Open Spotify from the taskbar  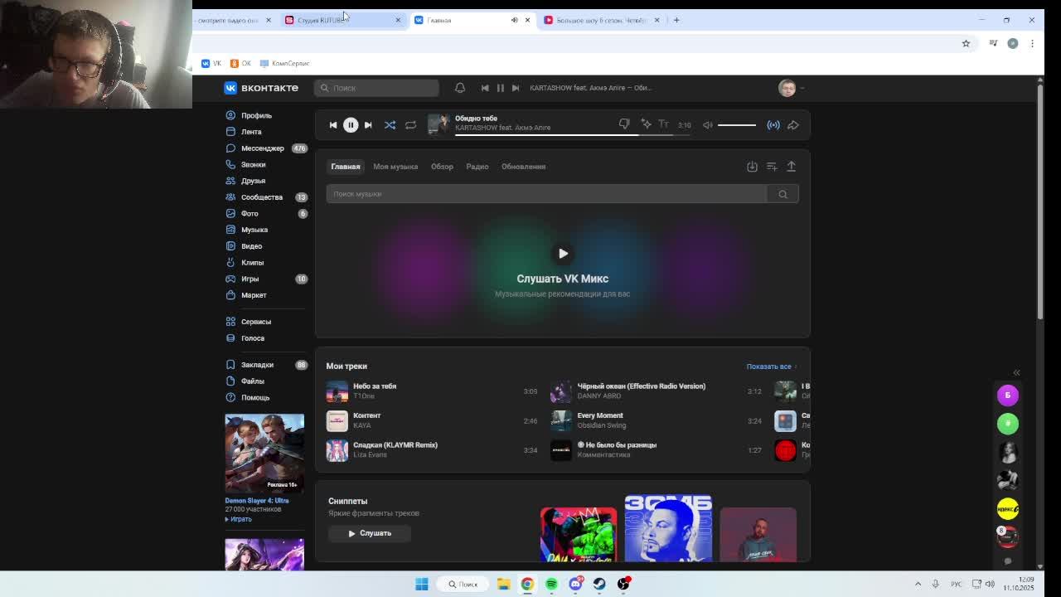click(x=551, y=584)
